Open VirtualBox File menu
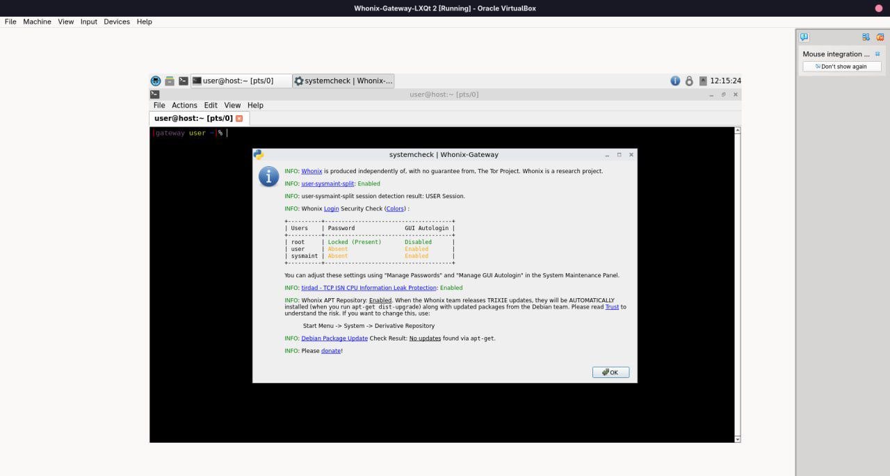Viewport: 890px width, 476px height. [10, 22]
